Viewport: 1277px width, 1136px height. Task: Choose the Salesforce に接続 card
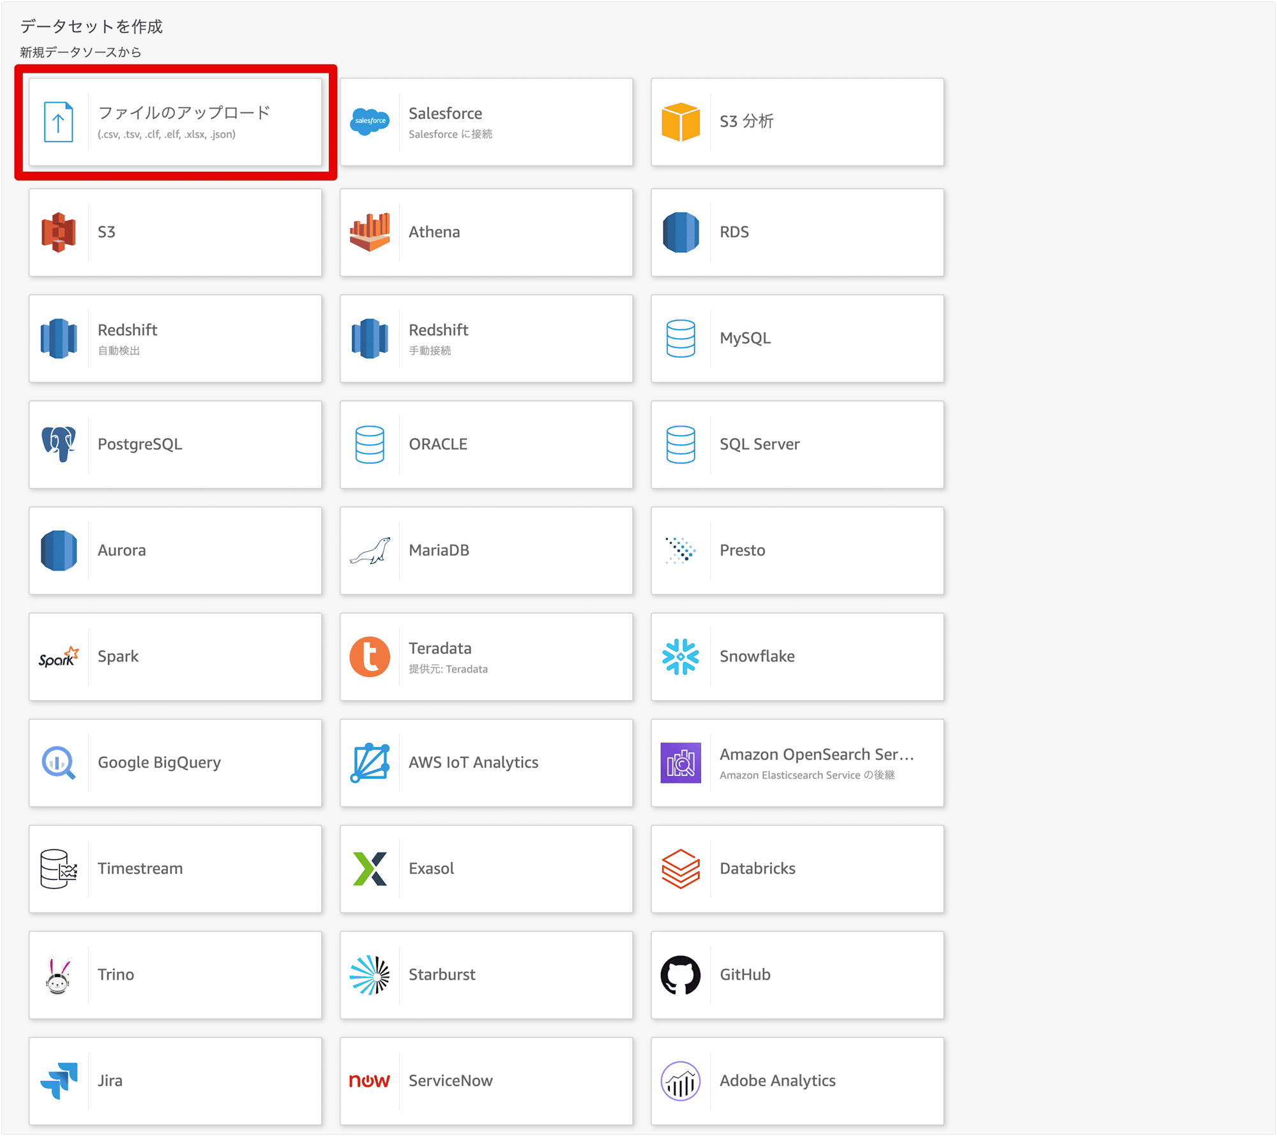487,122
